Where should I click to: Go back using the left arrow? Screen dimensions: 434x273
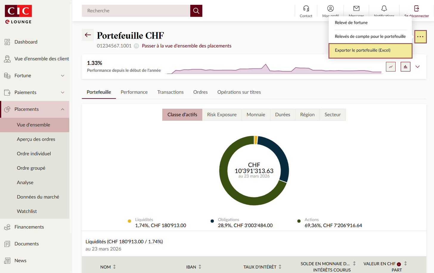pyautogui.click(x=88, y=35)
